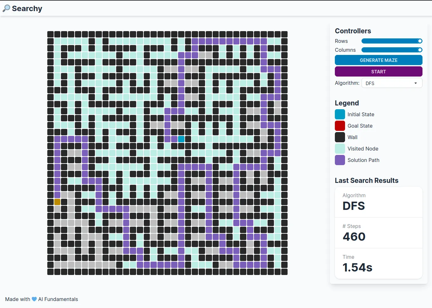Screen dimensions: 432x308
Task: Click the golden goal cell in maze
Action: pyautogui.click(x=57, y=202)
